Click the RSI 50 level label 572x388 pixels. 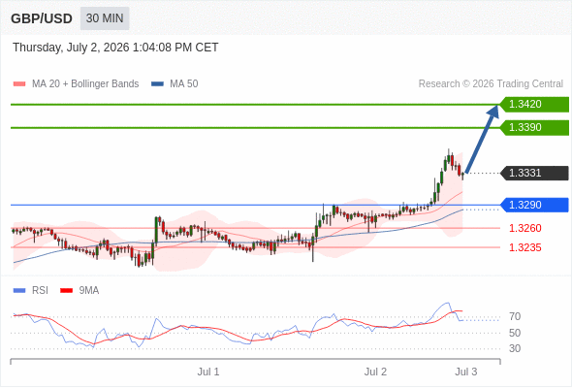click(515, 333)
